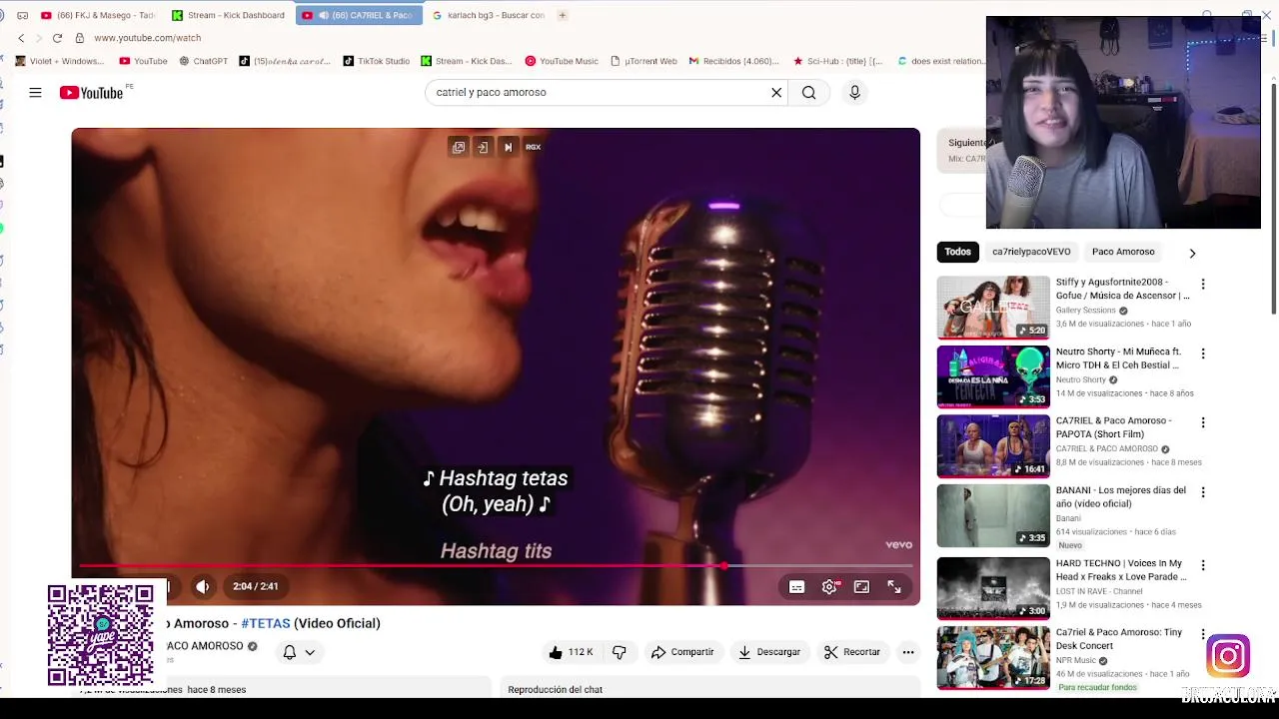Open the player settings gear
This screenshot has height=719, width=1279.
point(829,587)
